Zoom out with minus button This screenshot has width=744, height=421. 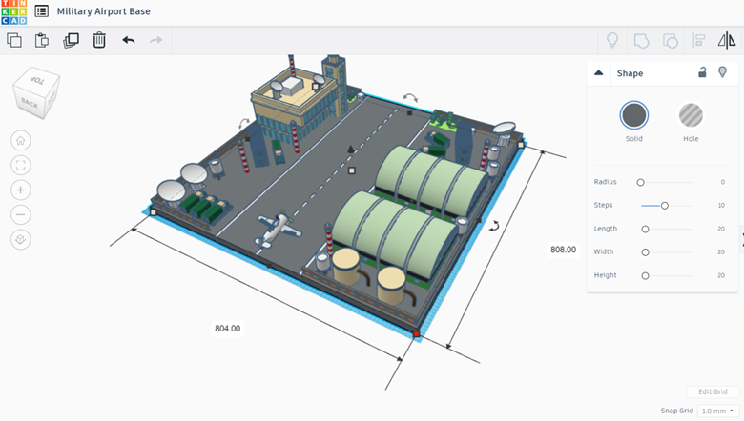(x=20, y=214)
